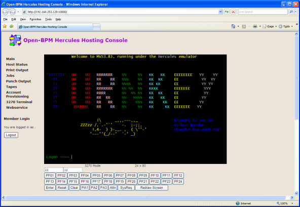Click the Refresh page icon
Image resolution: width=300 pixels, height=207 pixels.
pyautogui.click(x=227, y=12)
